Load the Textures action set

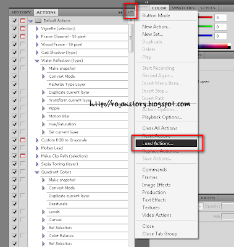[x=166, y=207]
